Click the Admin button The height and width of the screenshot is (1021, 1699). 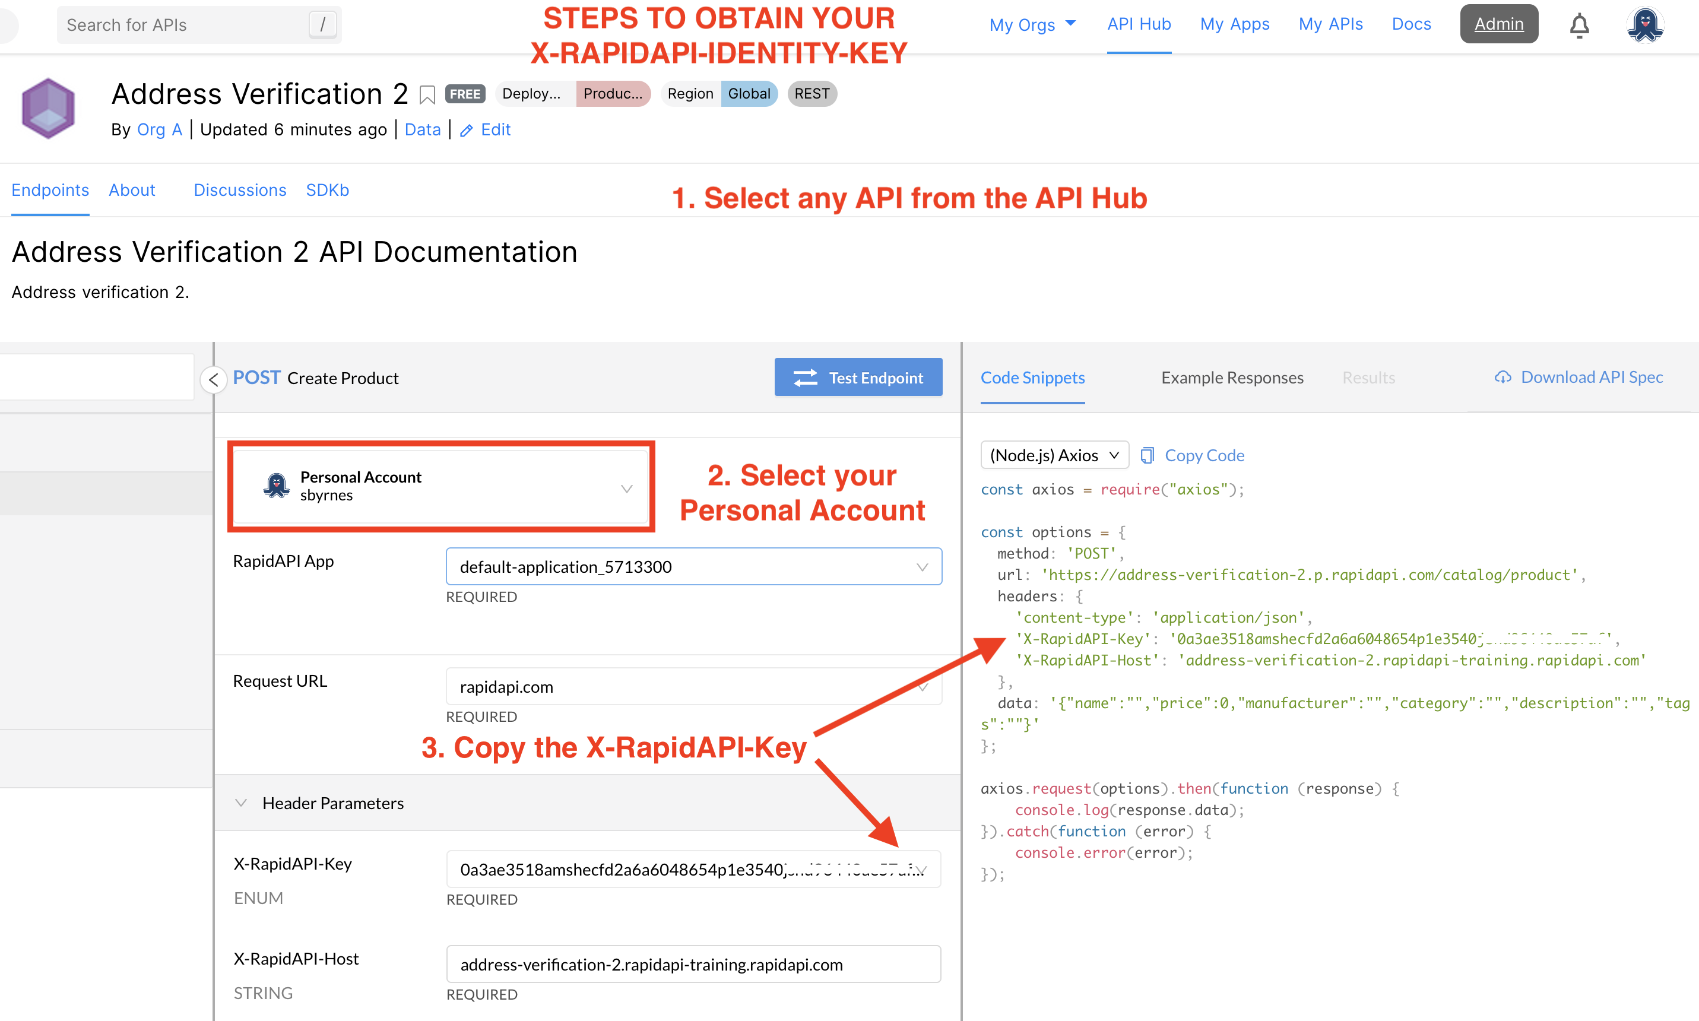point(1498,24)
